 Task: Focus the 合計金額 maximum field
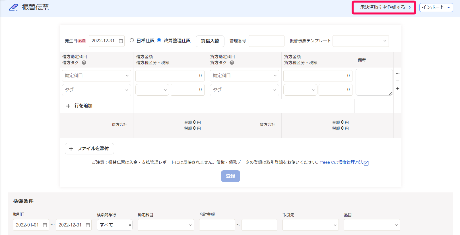pos(259,225)
